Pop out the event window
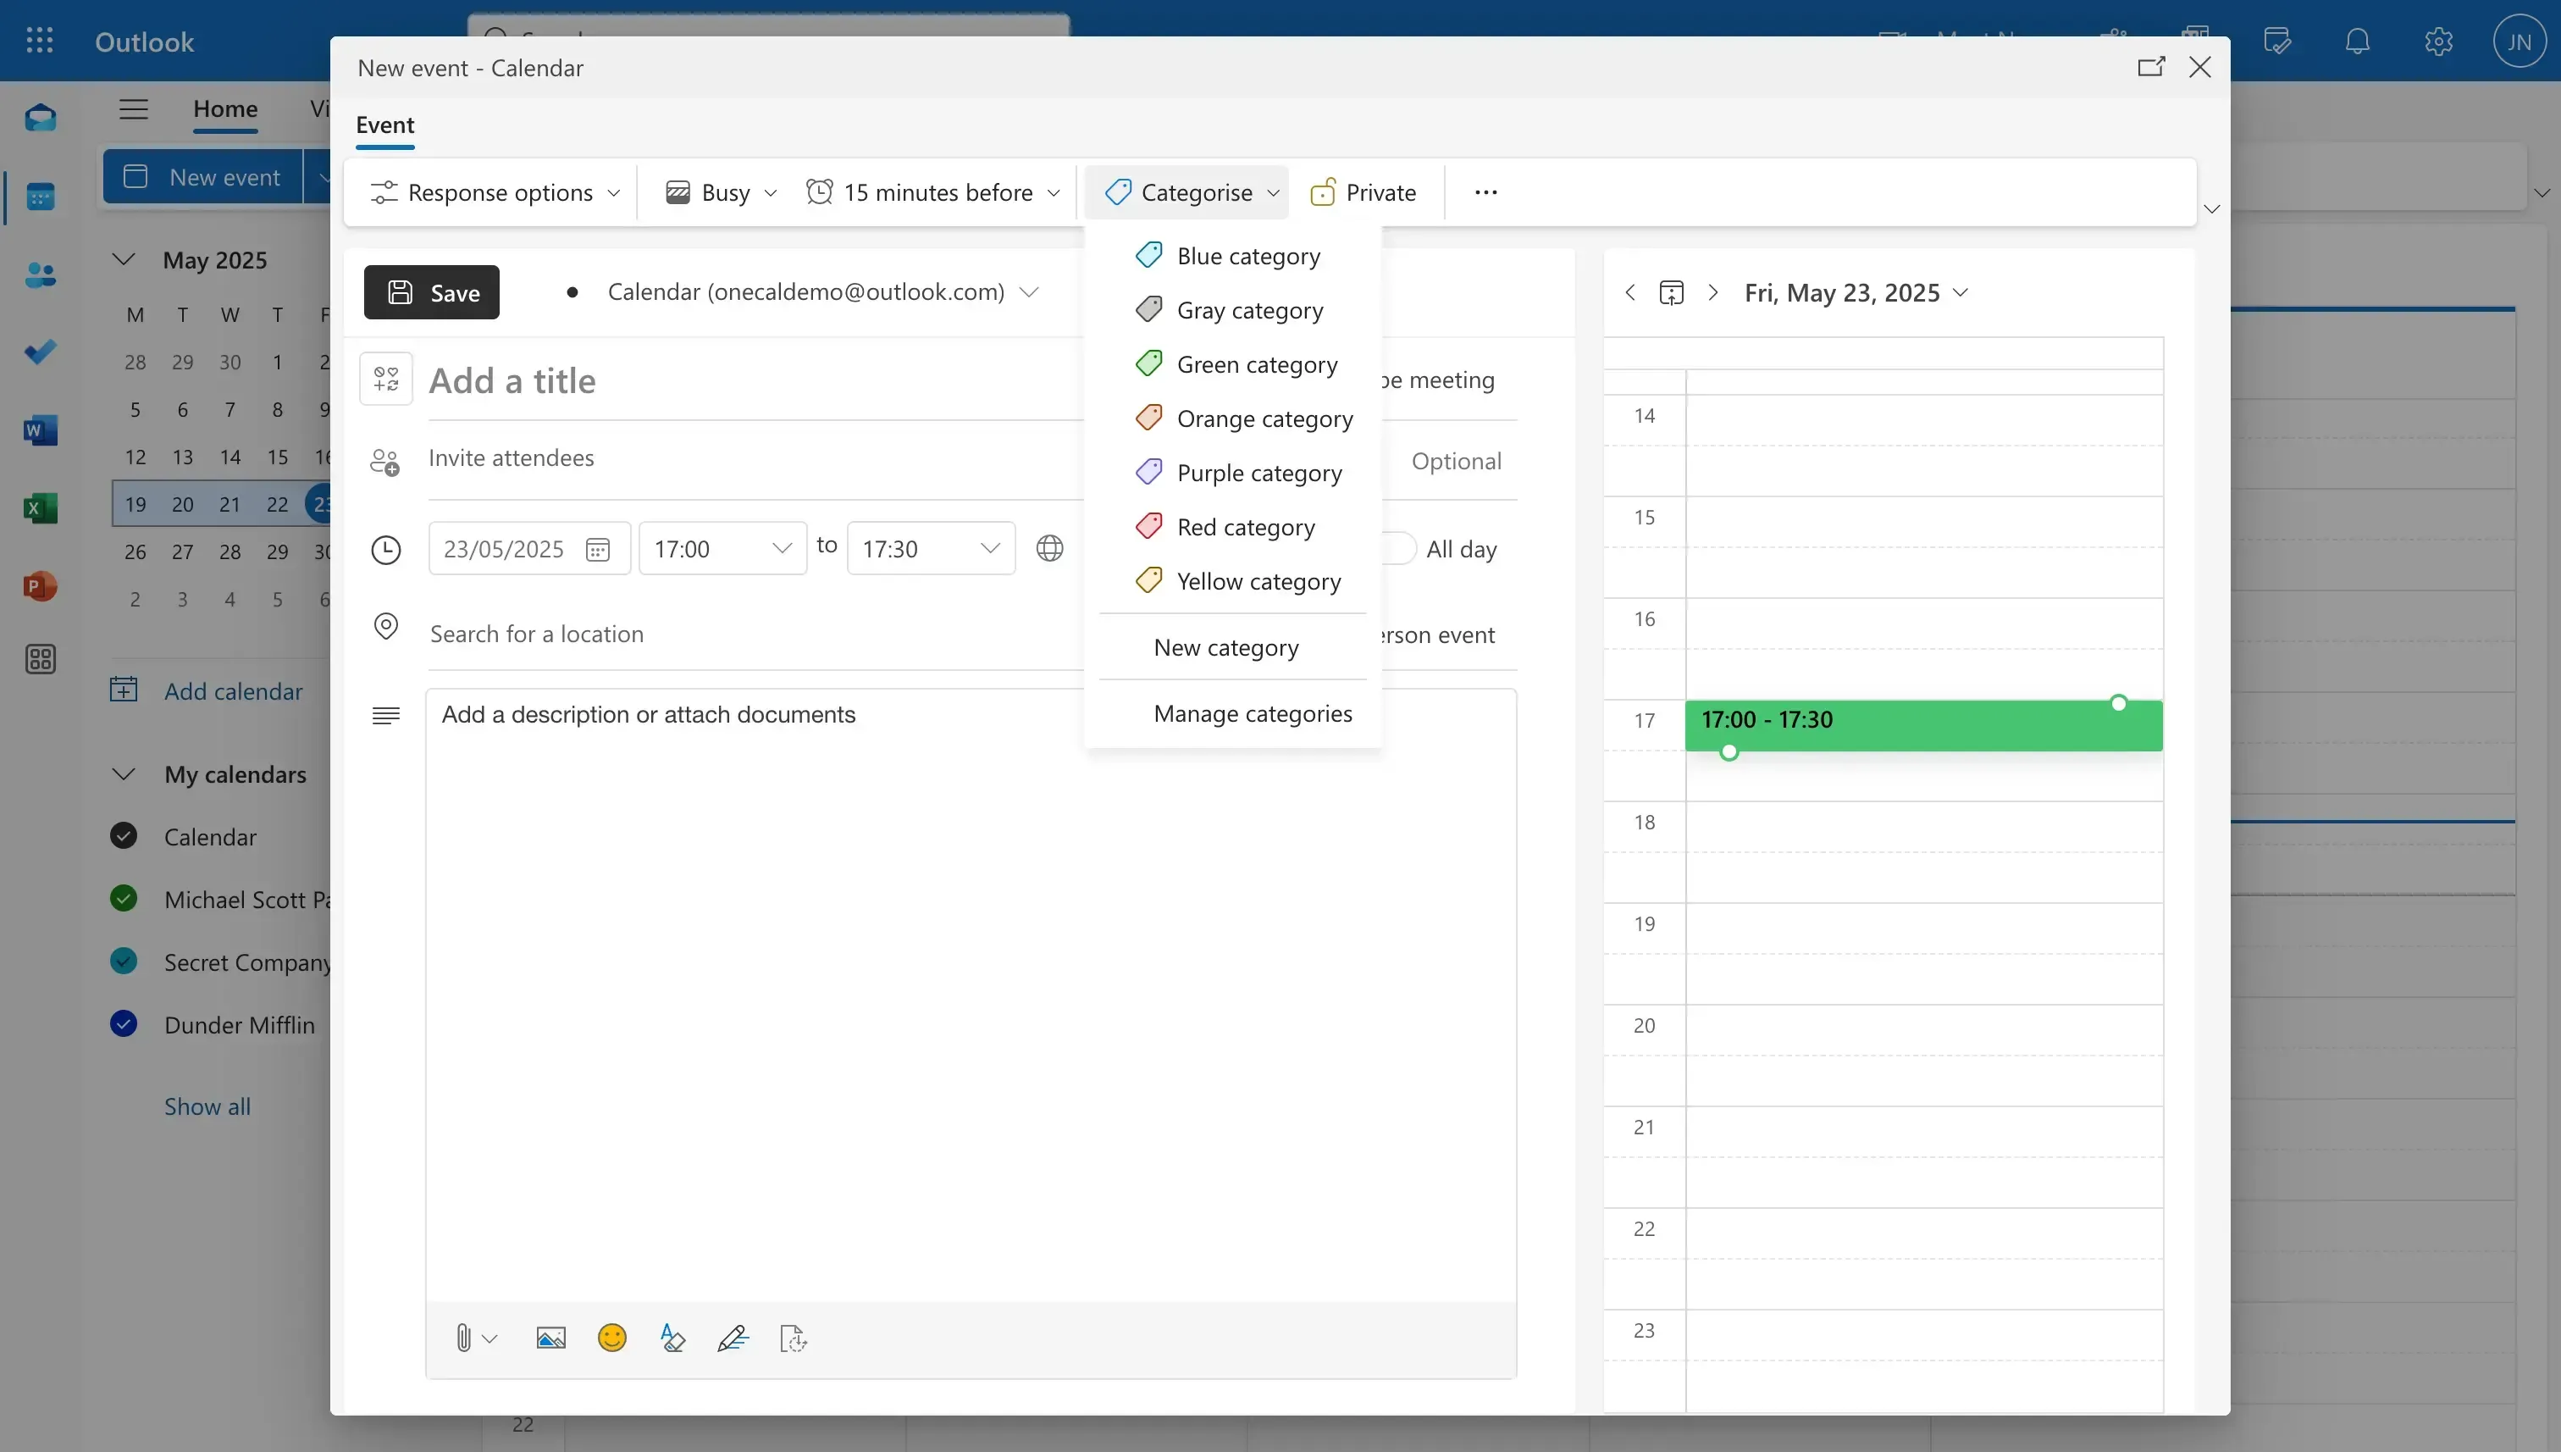 point(2150,67)
